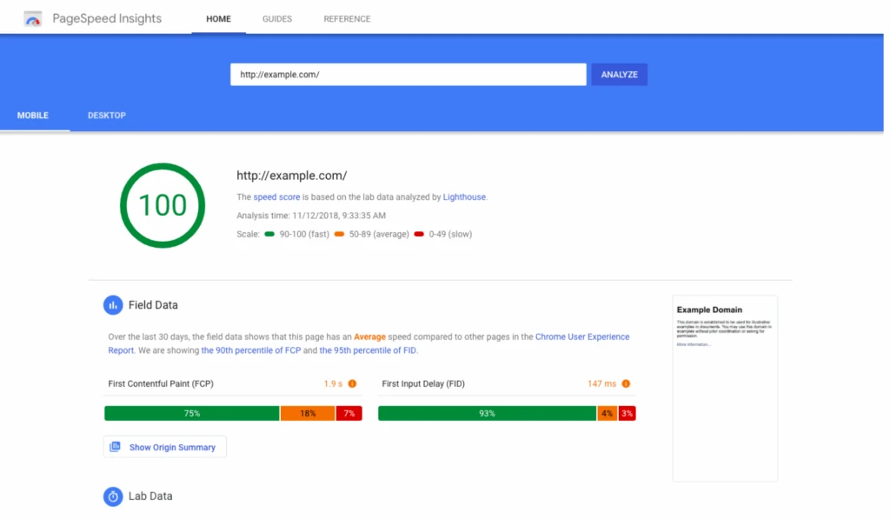Viewport: 890px width, 519px height.
Task: Click the Field Data bar chart icon
Action: (x=113, y=305)
